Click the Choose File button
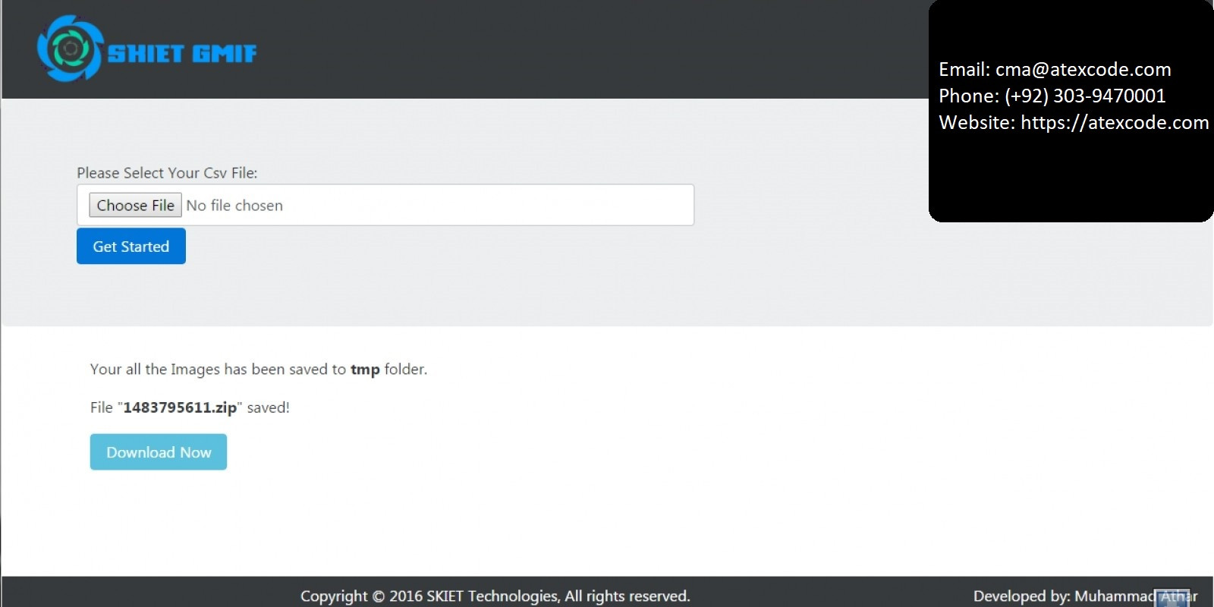Image resolution: width=1214 pixels, height=607 pixels. click(x=136, y=205)
